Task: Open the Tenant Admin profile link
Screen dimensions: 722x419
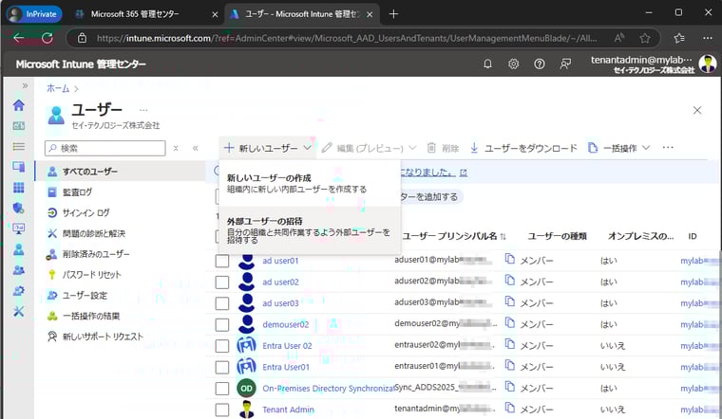Action: tap(288, 410)
